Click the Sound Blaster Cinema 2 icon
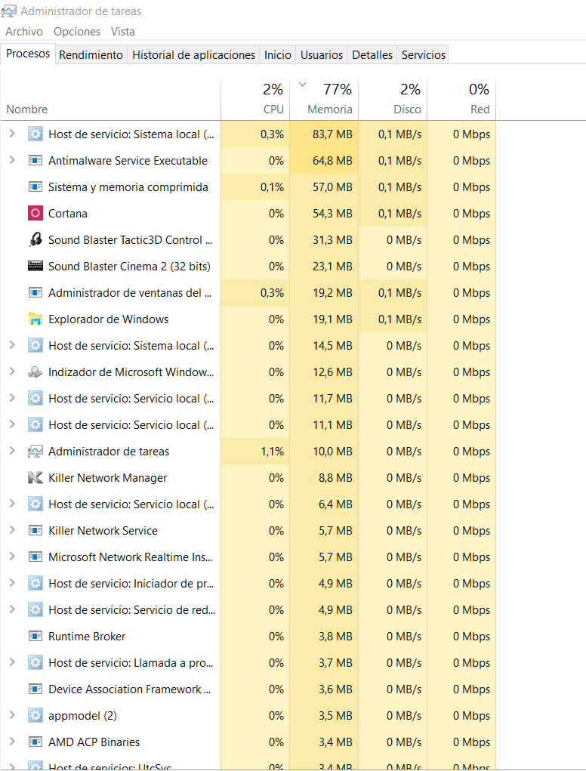This screenshot has height=771, width=586. (x=35, y=266)
